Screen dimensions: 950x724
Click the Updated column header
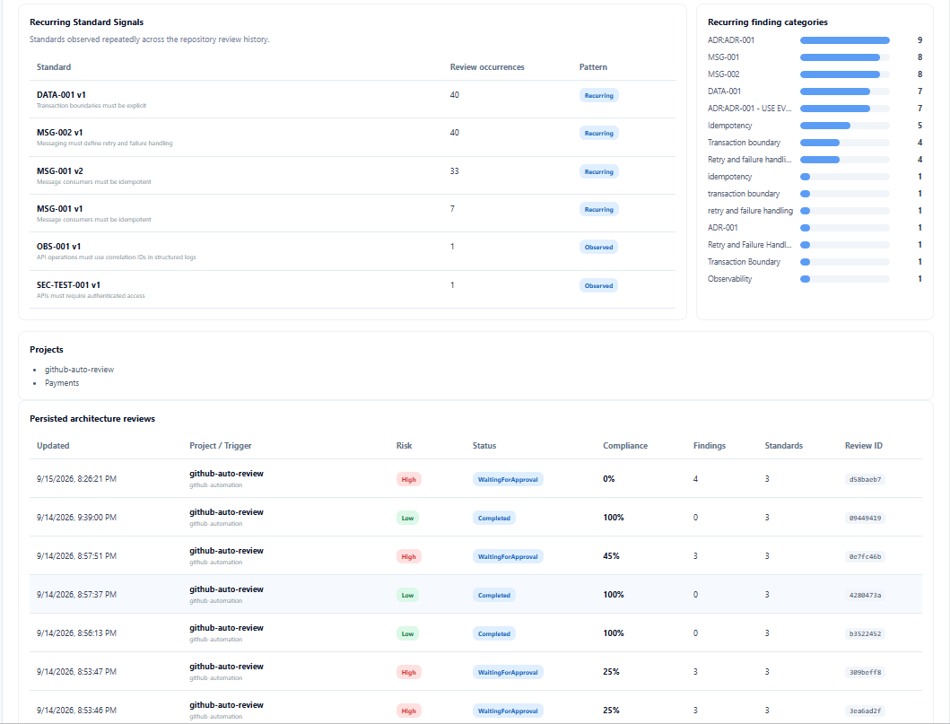tap(53, 446)
